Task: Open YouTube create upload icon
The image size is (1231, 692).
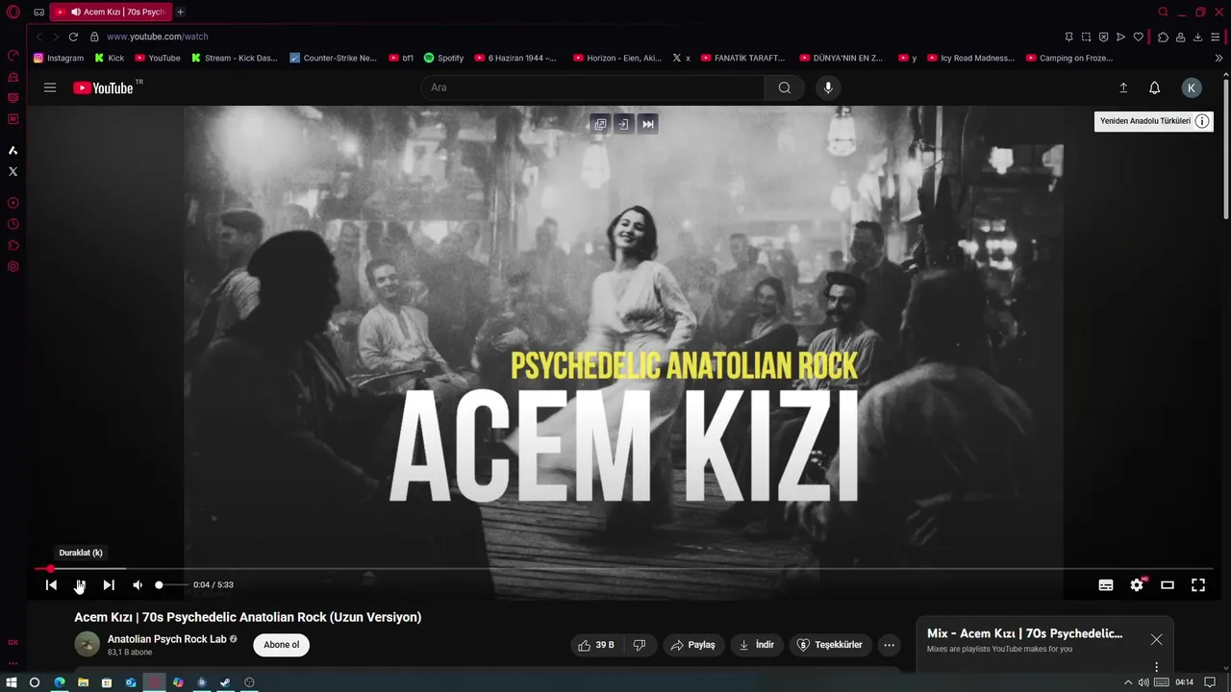Action: coord(1123,87)
